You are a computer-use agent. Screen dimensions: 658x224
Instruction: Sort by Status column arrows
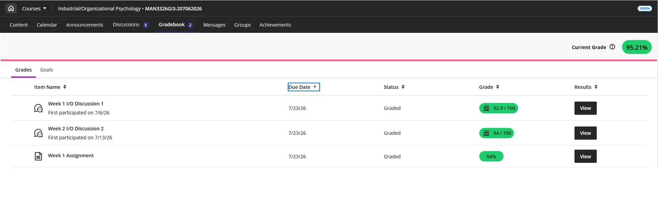[403, 87]
